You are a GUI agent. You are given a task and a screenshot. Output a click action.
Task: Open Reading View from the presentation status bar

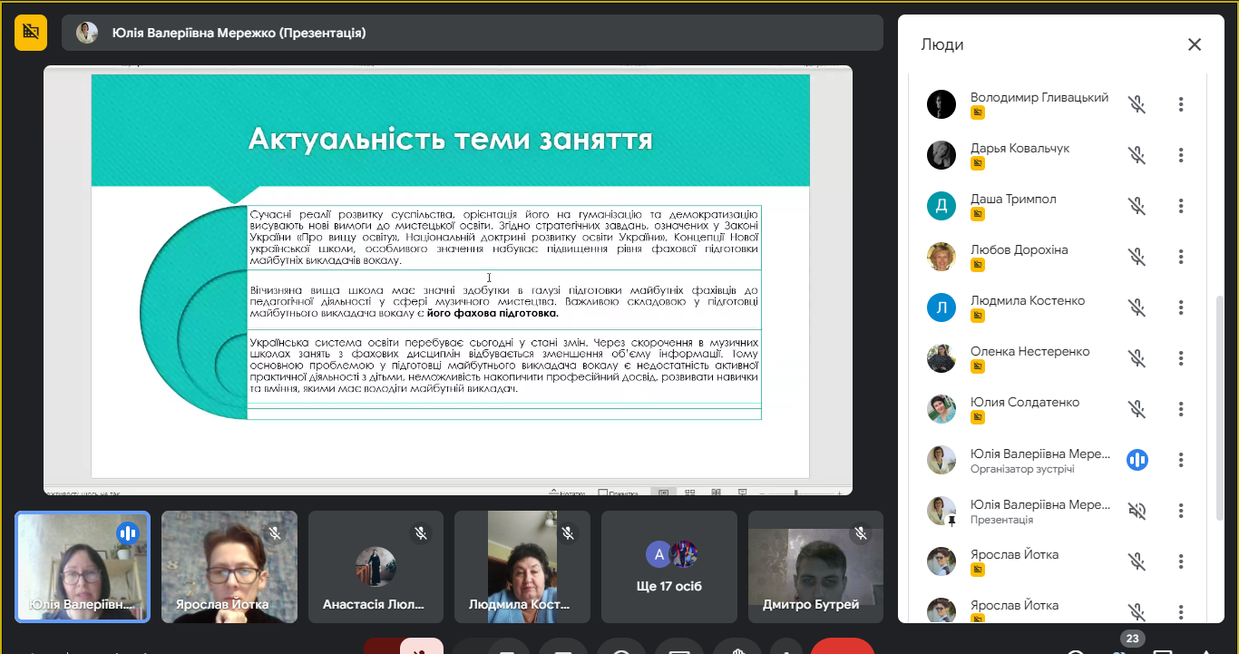pyautogui.click(x=717, y=491)
